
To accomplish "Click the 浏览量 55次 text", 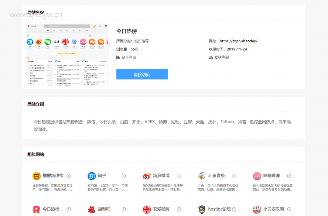I will point(127,49).
